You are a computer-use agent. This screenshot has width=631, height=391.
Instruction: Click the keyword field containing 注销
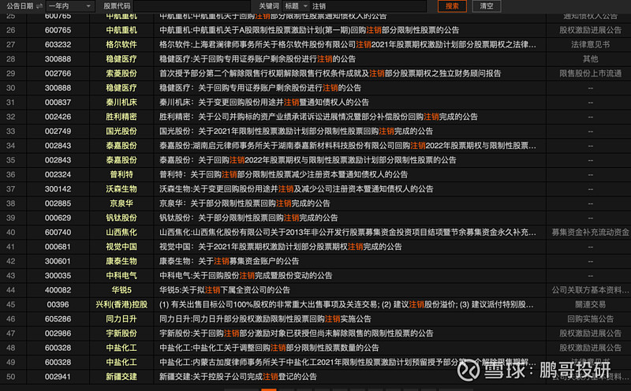point(368,6)
